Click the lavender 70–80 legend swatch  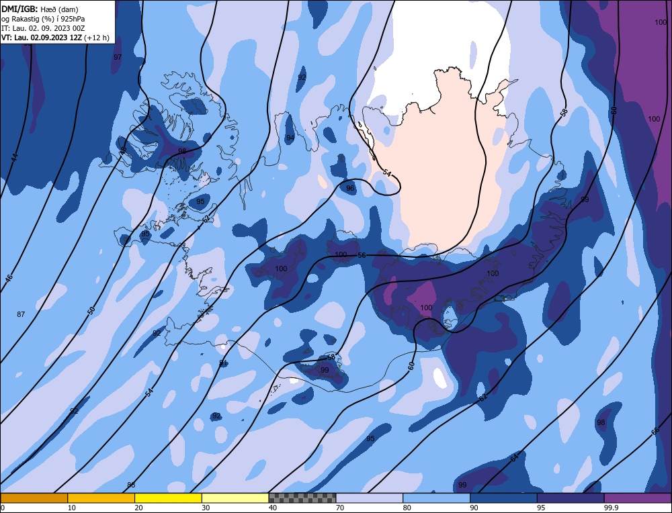tap(370, 498)
